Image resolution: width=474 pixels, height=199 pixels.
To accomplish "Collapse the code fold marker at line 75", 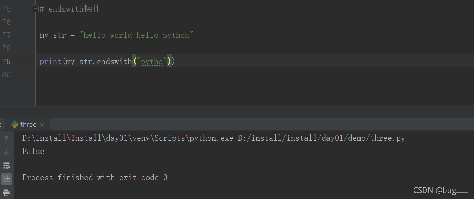I will (x=35, y=9).
